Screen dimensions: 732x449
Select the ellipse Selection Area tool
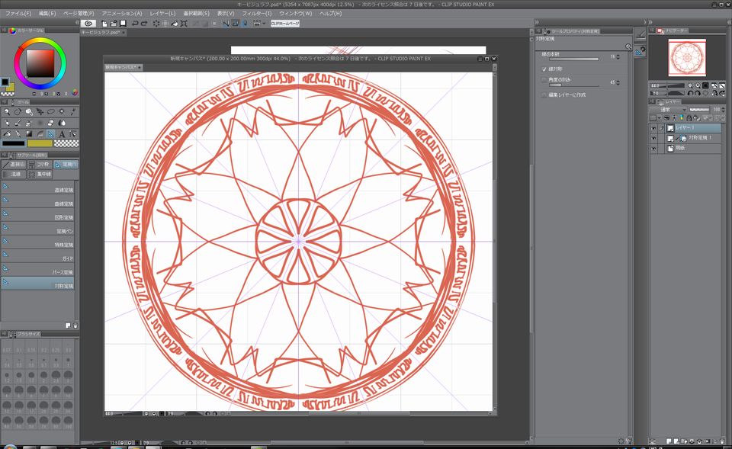(51, 112)
